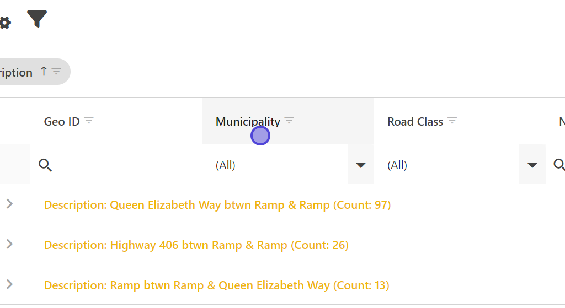Click the settings gear icon
The height and width of the screenshot is (308, 565).
tap(5, 22)
